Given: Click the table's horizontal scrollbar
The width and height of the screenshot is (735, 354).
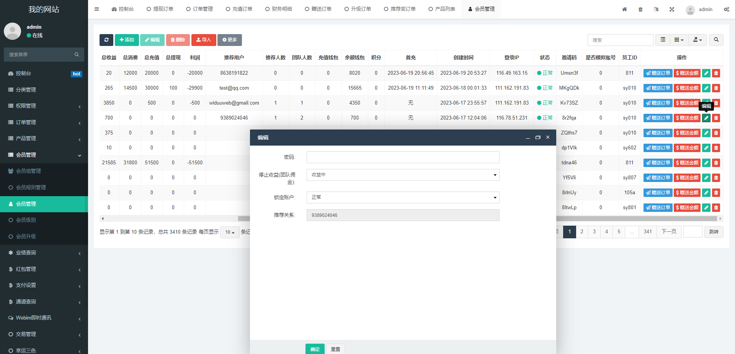Looking at the screenshot, I should 635,219.
